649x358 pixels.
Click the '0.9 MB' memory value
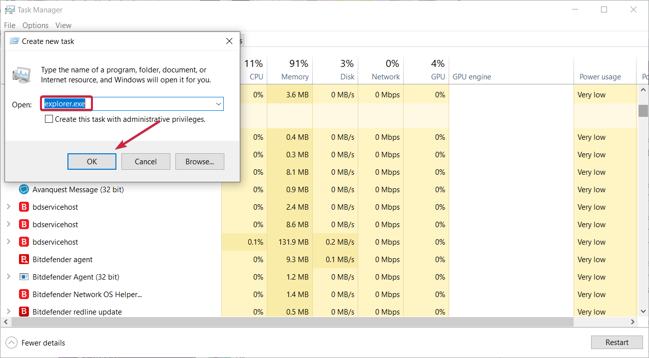coord(297,190)
